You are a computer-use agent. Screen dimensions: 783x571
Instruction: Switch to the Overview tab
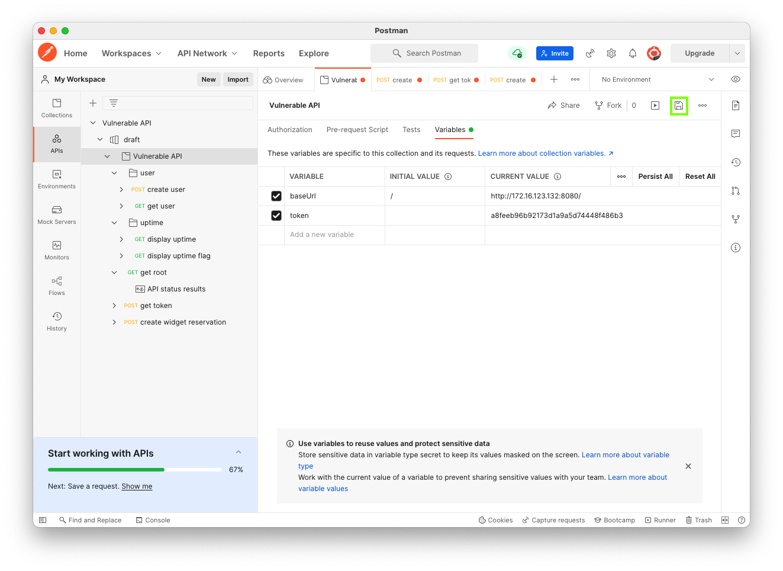[283, 80]
